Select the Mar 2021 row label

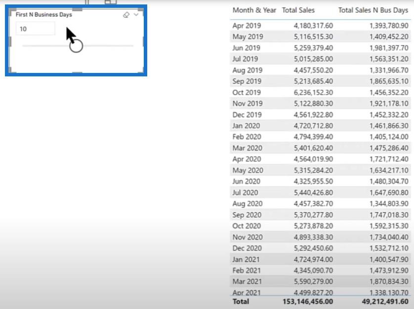tap(247, 281)
